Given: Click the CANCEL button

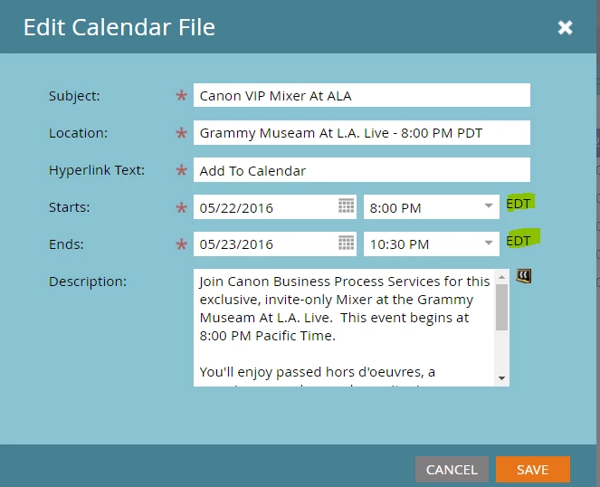Looking at the screenshot, I should (452, 470).
